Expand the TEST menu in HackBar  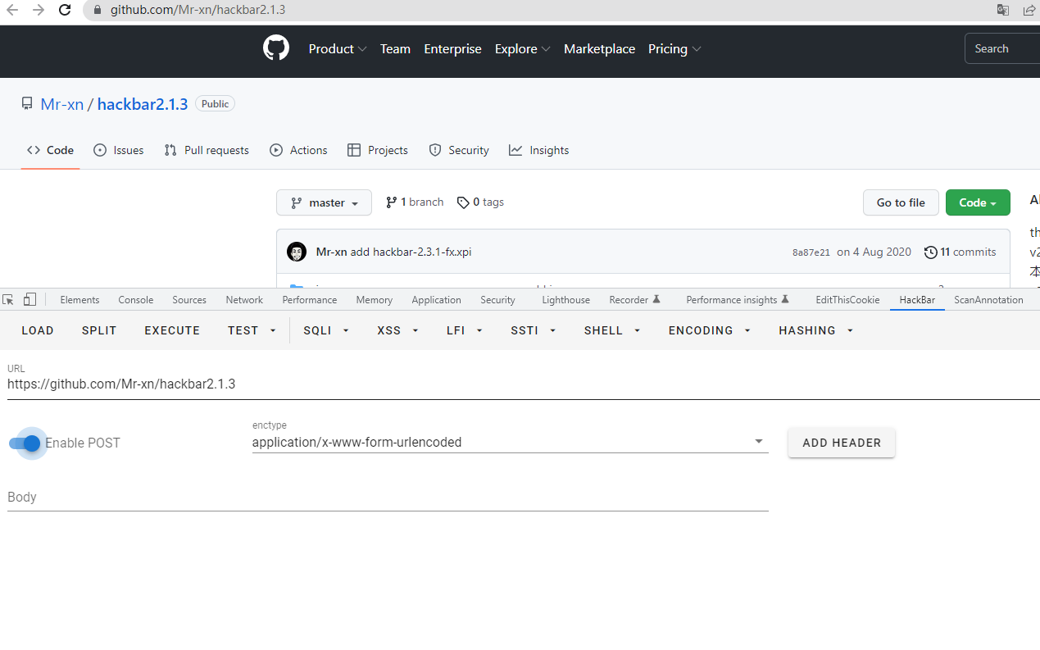[x=251, y=330]
